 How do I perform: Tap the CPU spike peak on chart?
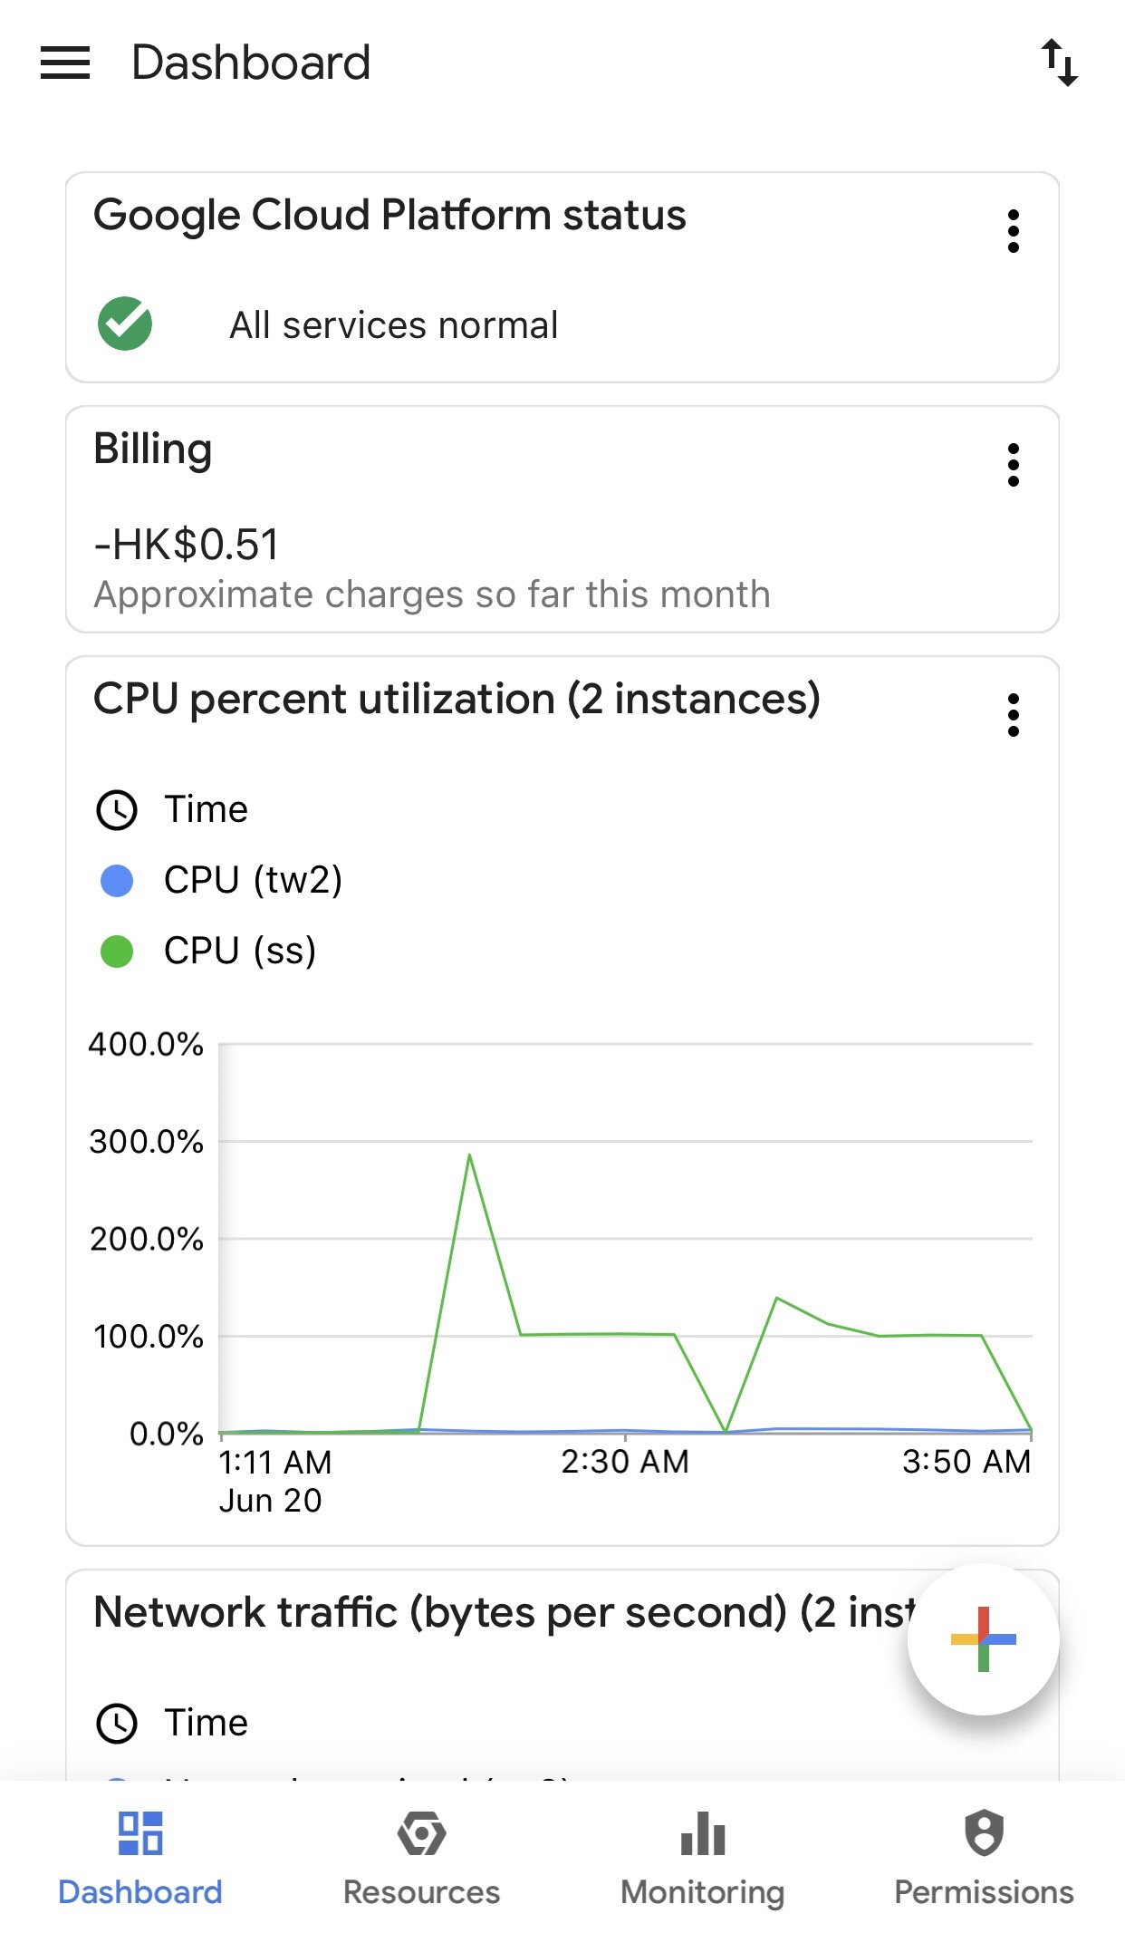click(469, 1155)
